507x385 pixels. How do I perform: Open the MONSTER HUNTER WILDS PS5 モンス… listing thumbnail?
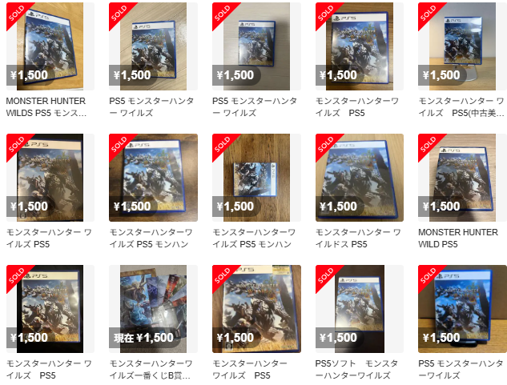tap(50, 46)
